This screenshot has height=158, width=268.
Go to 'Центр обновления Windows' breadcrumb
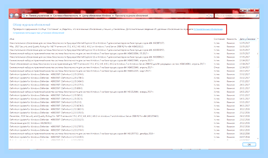pos(96,16)
